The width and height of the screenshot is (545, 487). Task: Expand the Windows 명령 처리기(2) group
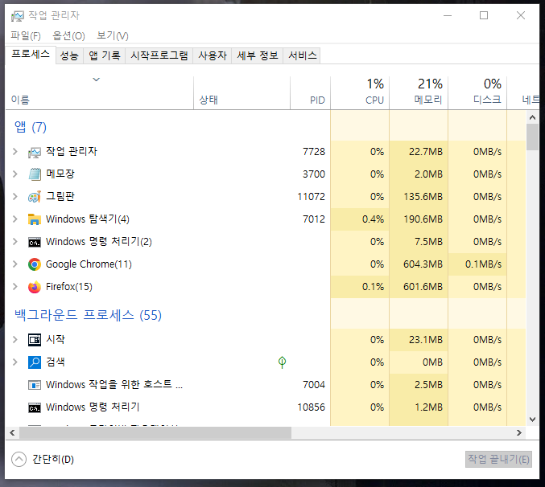click(15, 242)
